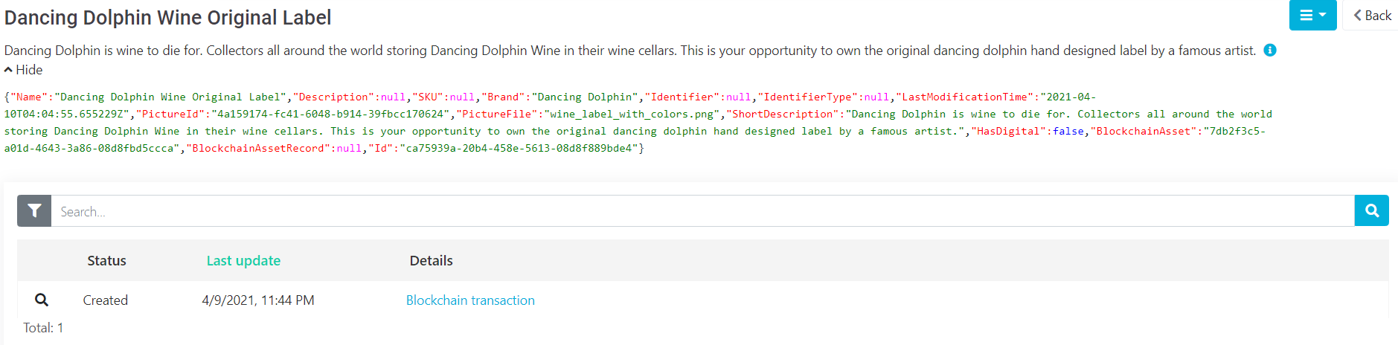Select the Created status cell

[106, 300]
